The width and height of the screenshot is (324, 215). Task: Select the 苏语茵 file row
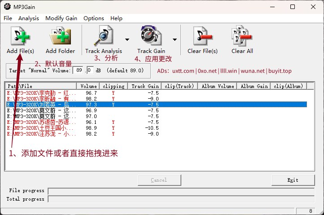pyautogui.click(x=157, y=122)
